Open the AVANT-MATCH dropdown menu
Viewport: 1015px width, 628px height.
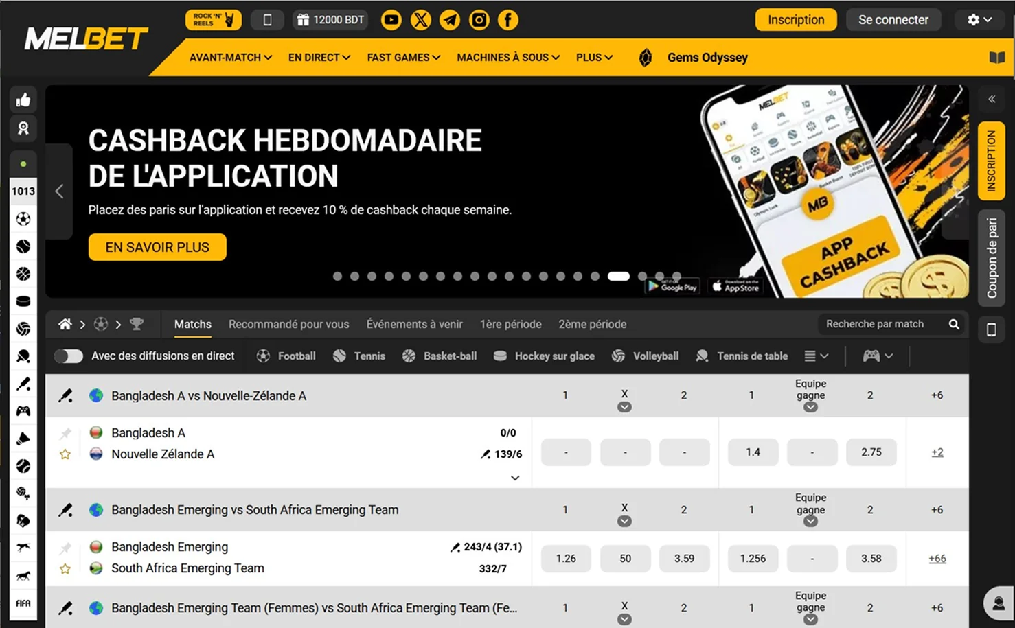point(231,58)
